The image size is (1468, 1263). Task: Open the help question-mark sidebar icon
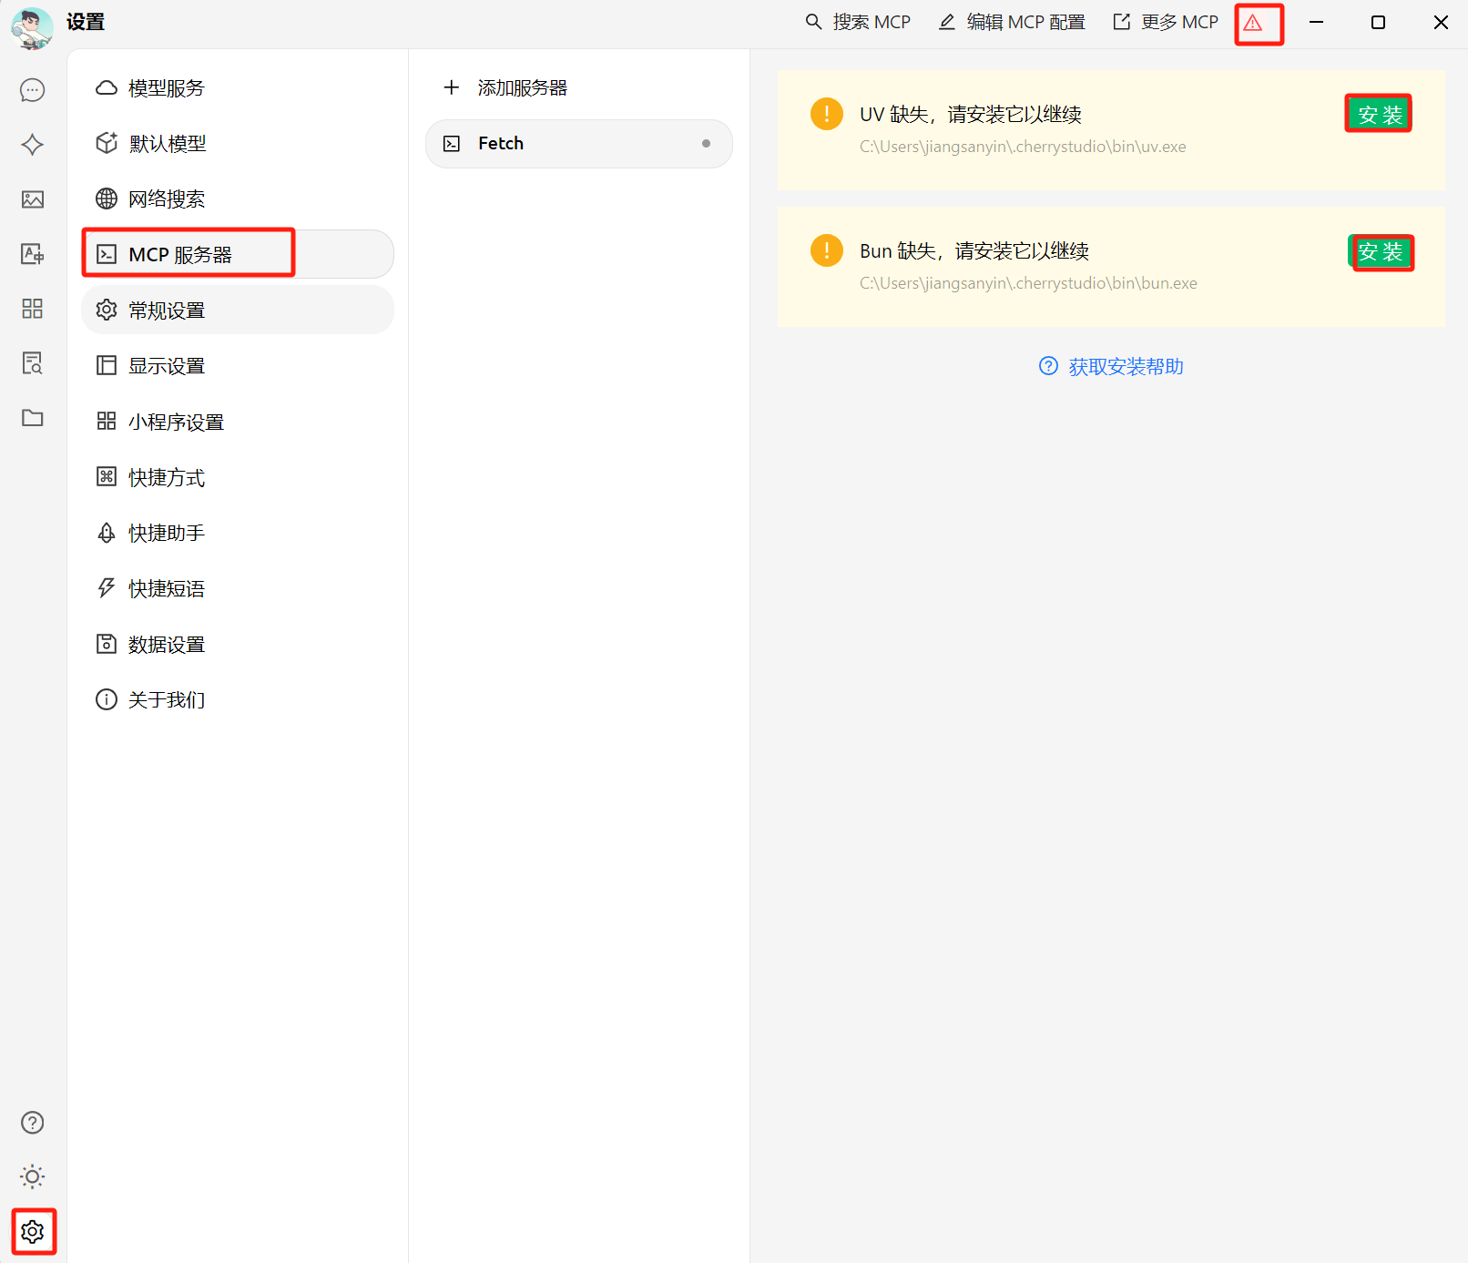(33, 1123)
